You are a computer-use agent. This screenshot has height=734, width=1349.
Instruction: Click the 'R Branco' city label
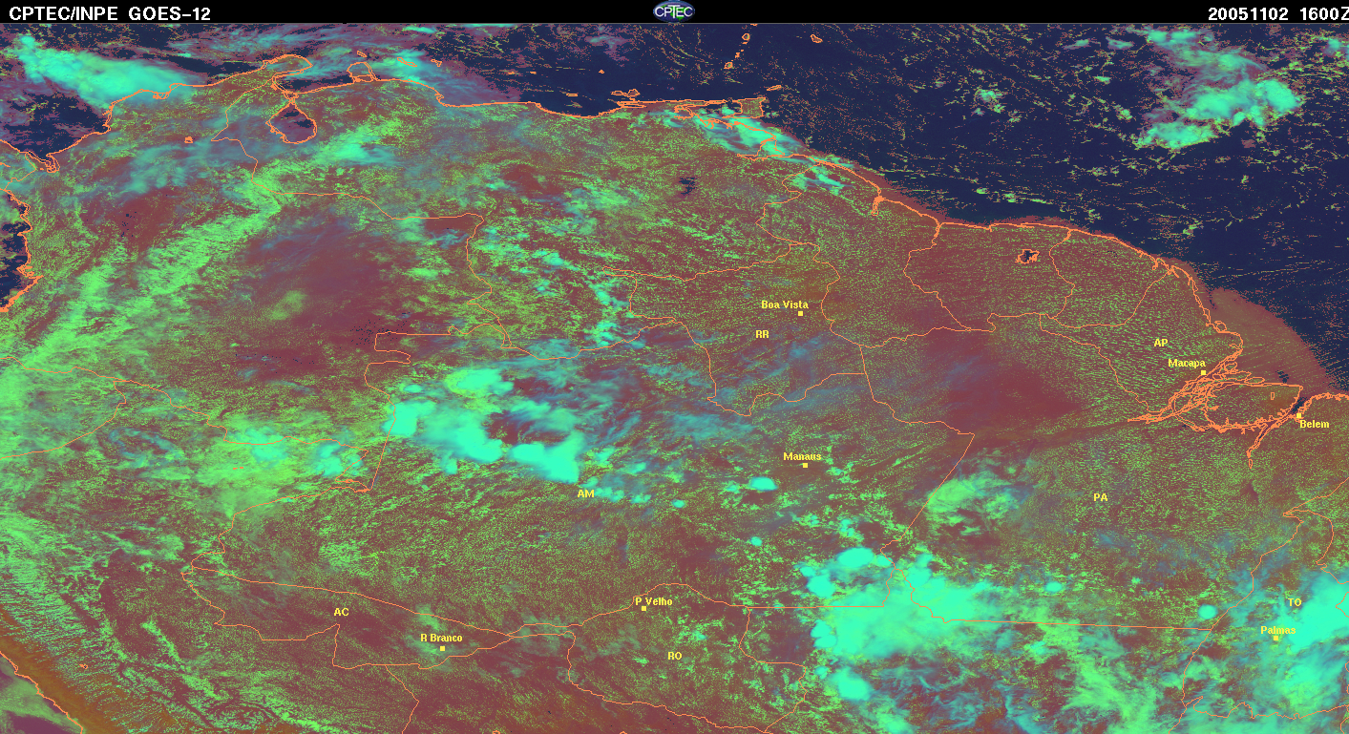(441, 638)
